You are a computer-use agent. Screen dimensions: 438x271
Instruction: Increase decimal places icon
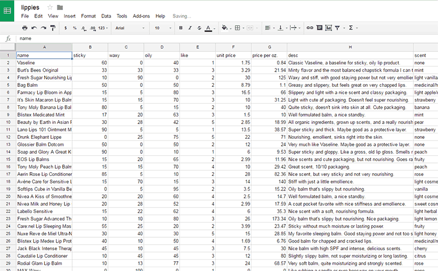pos(93,28)
